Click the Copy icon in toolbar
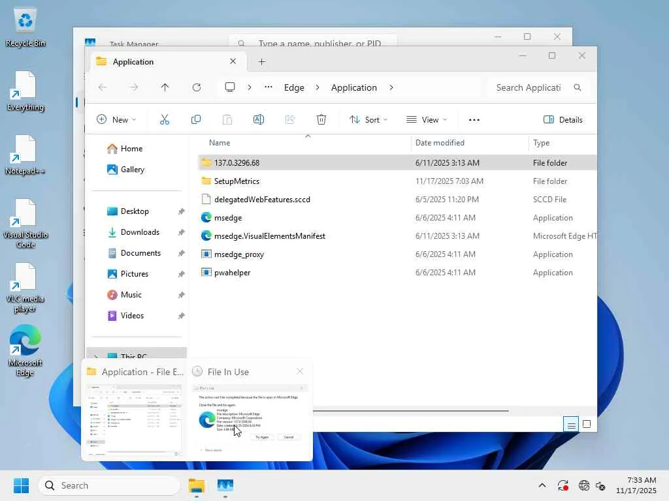 (x=196, y=120)
